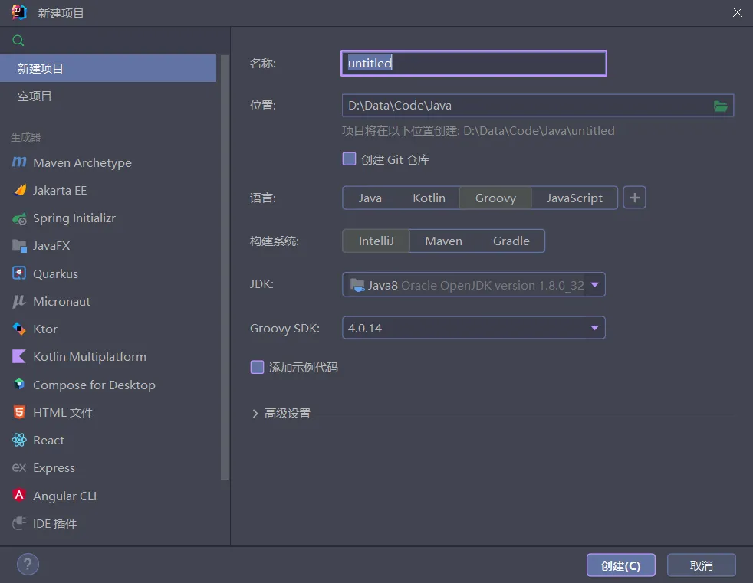This screenshot has width=753, height=583.
Task: Click the 取消 button
Action: point(701,565)
